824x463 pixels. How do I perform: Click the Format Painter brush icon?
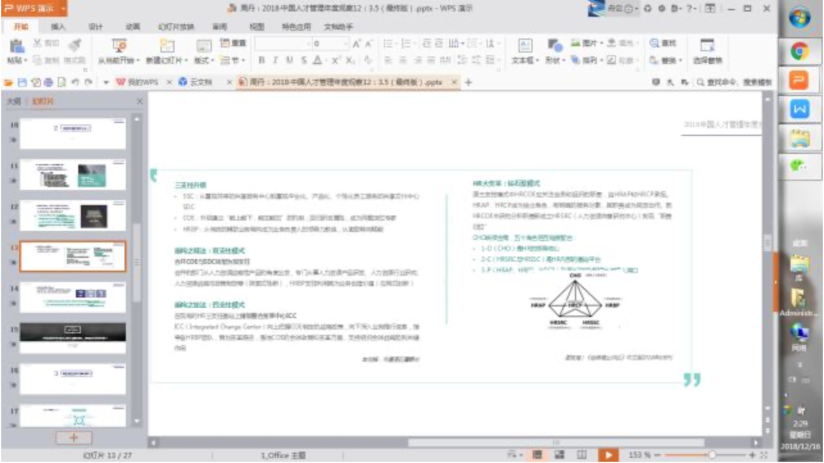click(75, 44)
